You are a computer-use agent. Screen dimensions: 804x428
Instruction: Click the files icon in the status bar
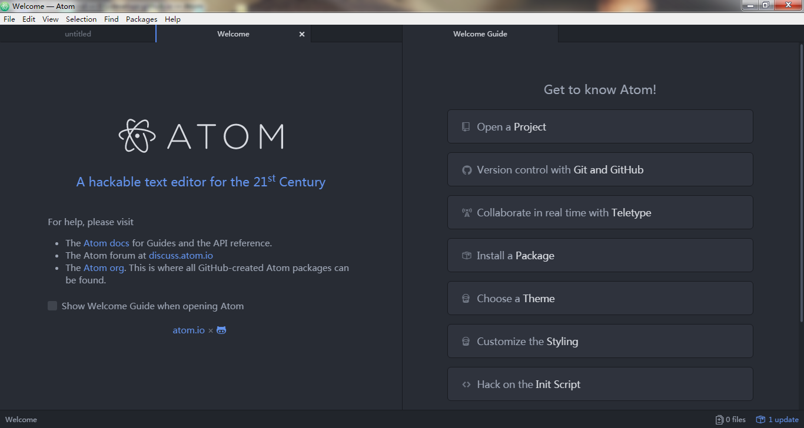pyautogui.click(x=719, y=420)
